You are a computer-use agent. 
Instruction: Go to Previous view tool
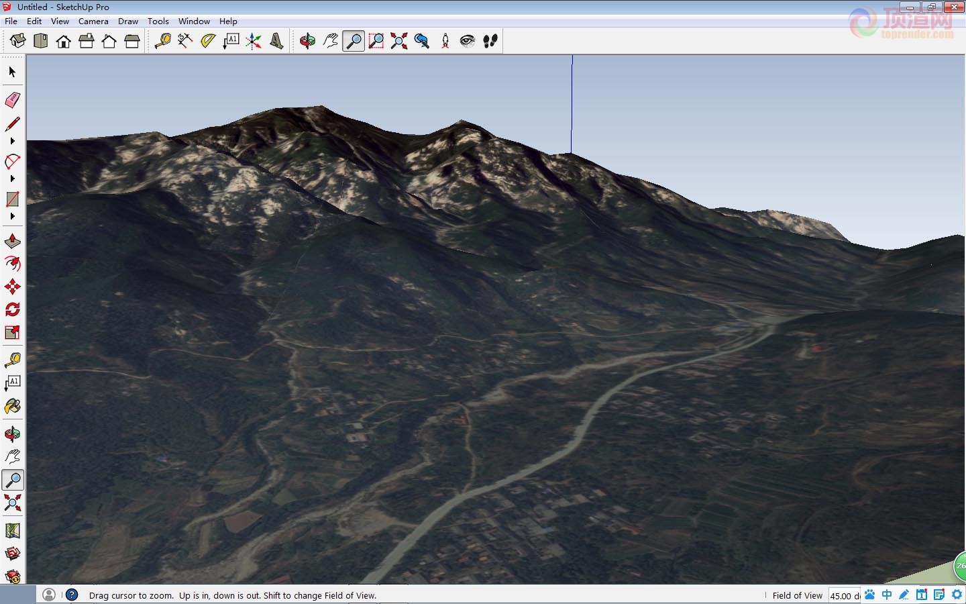point(422,41)
